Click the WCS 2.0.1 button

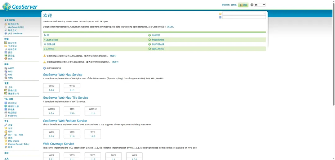[51, 156]
